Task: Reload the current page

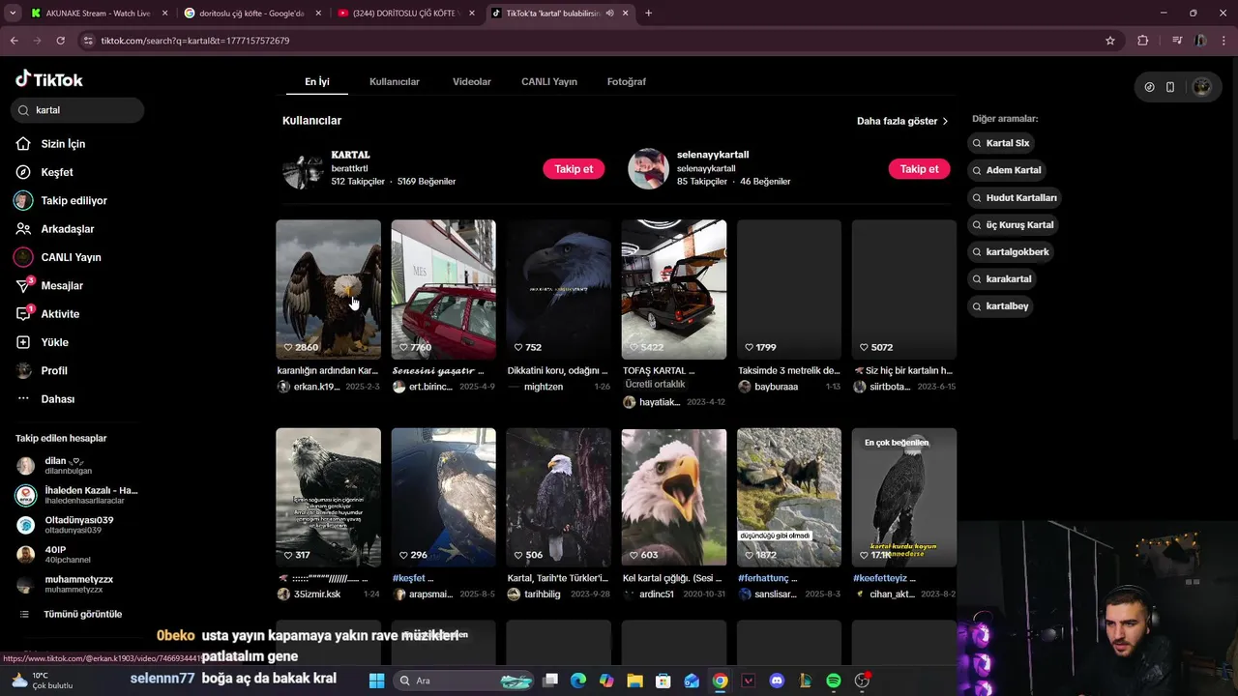Action: (x=60, y=41)
